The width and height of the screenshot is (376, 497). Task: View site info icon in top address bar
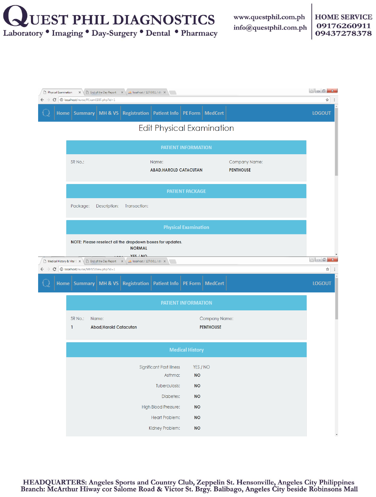pyautogui.click(x=61, y=100)
